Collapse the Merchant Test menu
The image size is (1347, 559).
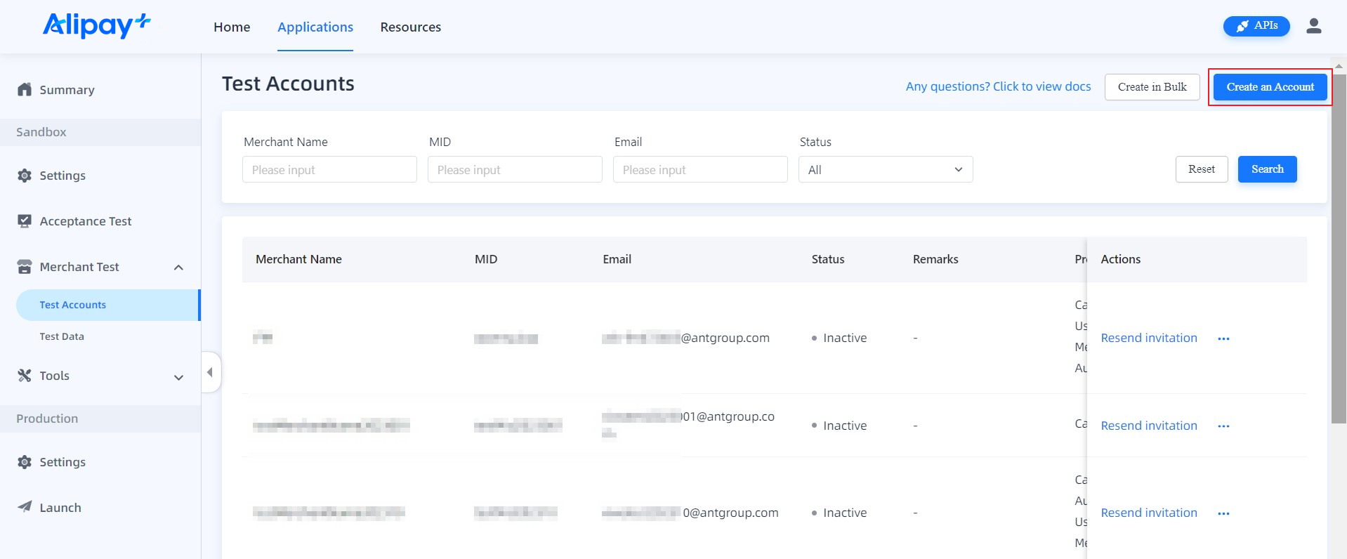178,268
